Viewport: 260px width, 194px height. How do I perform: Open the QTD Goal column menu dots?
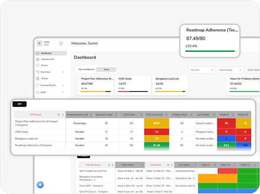tap(141, 115)
